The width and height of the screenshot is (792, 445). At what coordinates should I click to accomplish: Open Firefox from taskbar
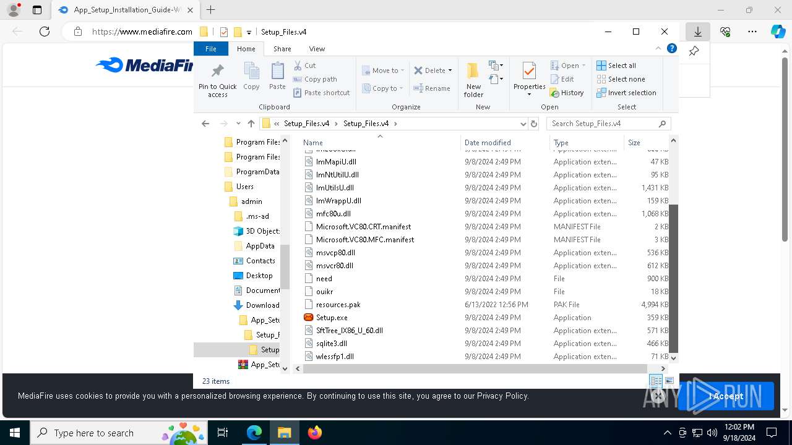314,433
